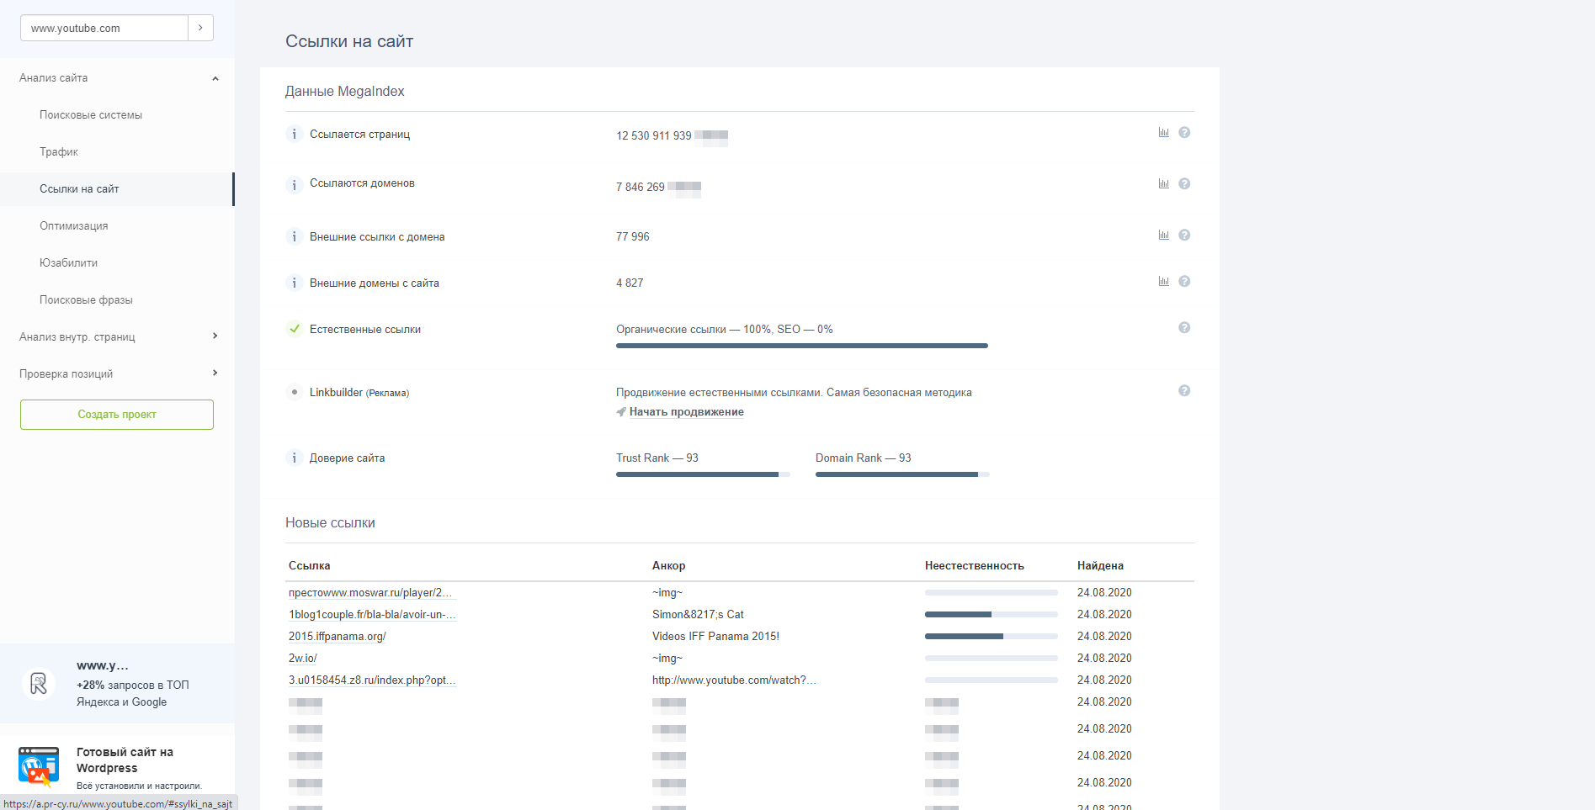Viewport: 1595px width, 810px height.
Task: Click the dot icon beside Linkbuilder
Action: coord(294,392)
